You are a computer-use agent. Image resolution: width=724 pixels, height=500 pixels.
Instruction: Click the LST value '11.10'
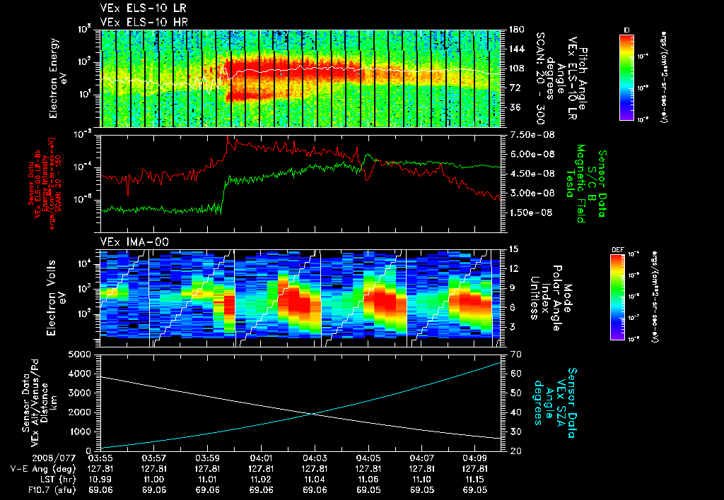(421, 480)
